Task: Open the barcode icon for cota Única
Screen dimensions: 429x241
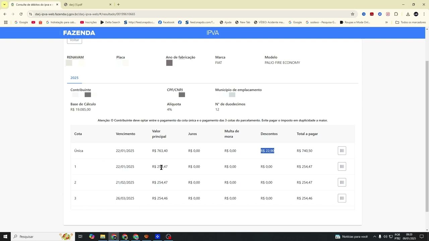Action: 342,151
